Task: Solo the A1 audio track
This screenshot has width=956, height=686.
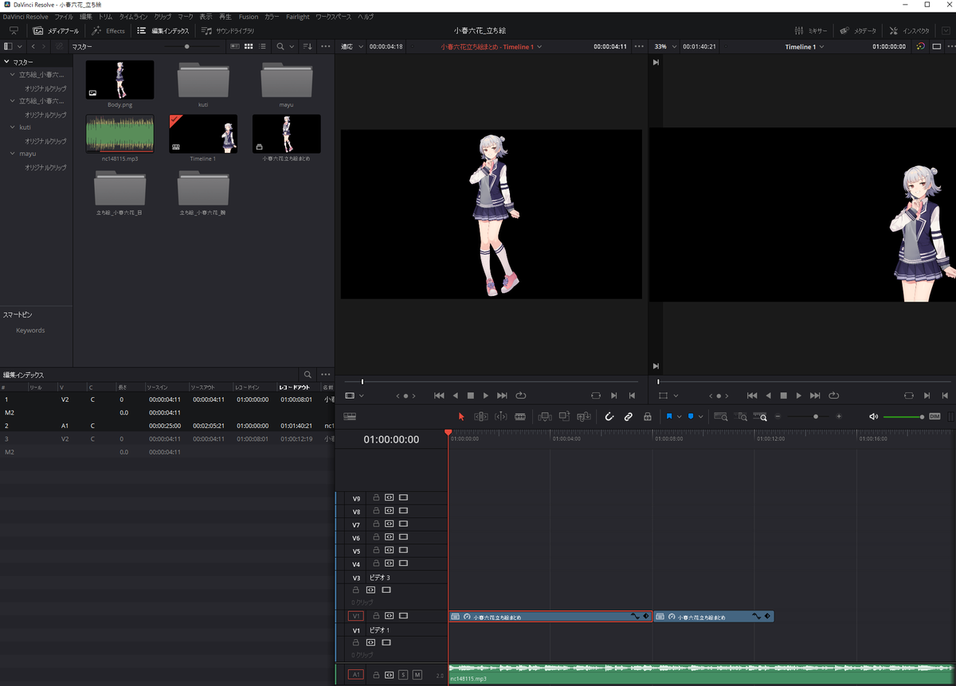Action: [x=403, y=675]
